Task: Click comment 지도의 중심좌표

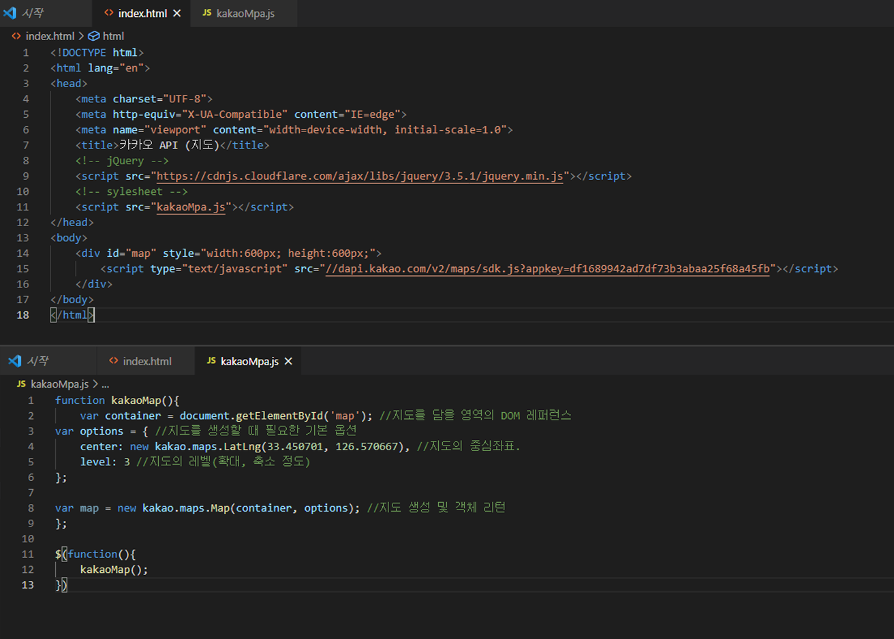Action: [x=468, y=447]
